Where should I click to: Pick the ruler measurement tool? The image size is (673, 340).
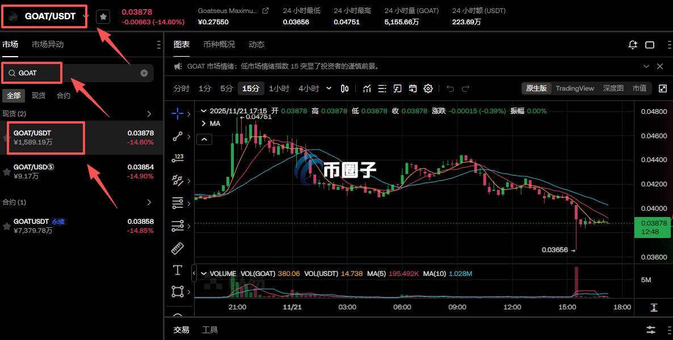(178, 248)
